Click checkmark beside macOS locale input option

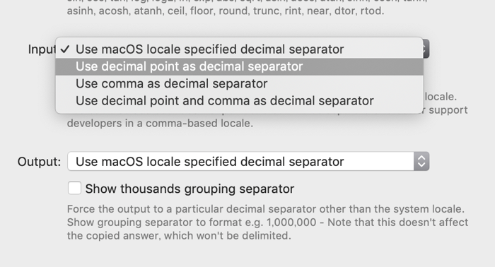(65, 49)
